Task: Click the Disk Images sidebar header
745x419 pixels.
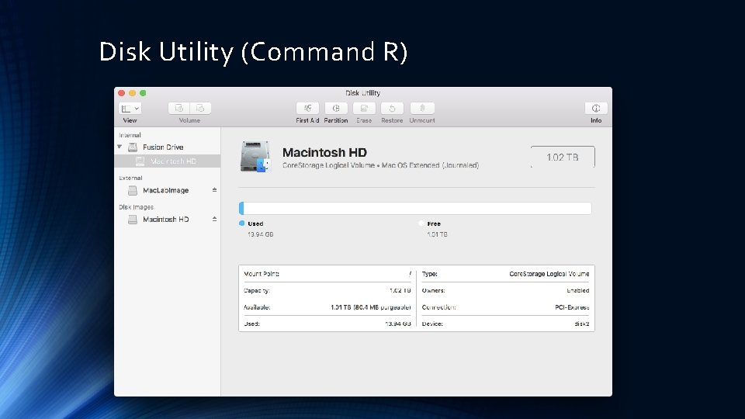Action: point(136,207)
